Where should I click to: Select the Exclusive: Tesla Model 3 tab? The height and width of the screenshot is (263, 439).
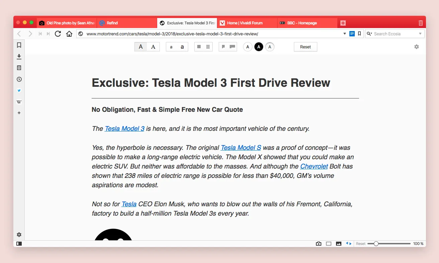[187, 23]
